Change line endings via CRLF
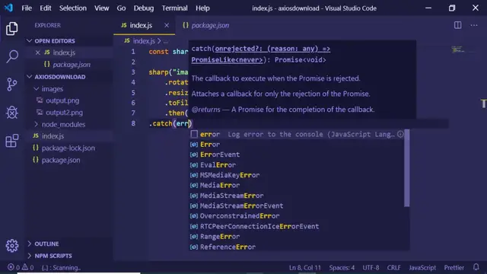 tap(393, 267)
